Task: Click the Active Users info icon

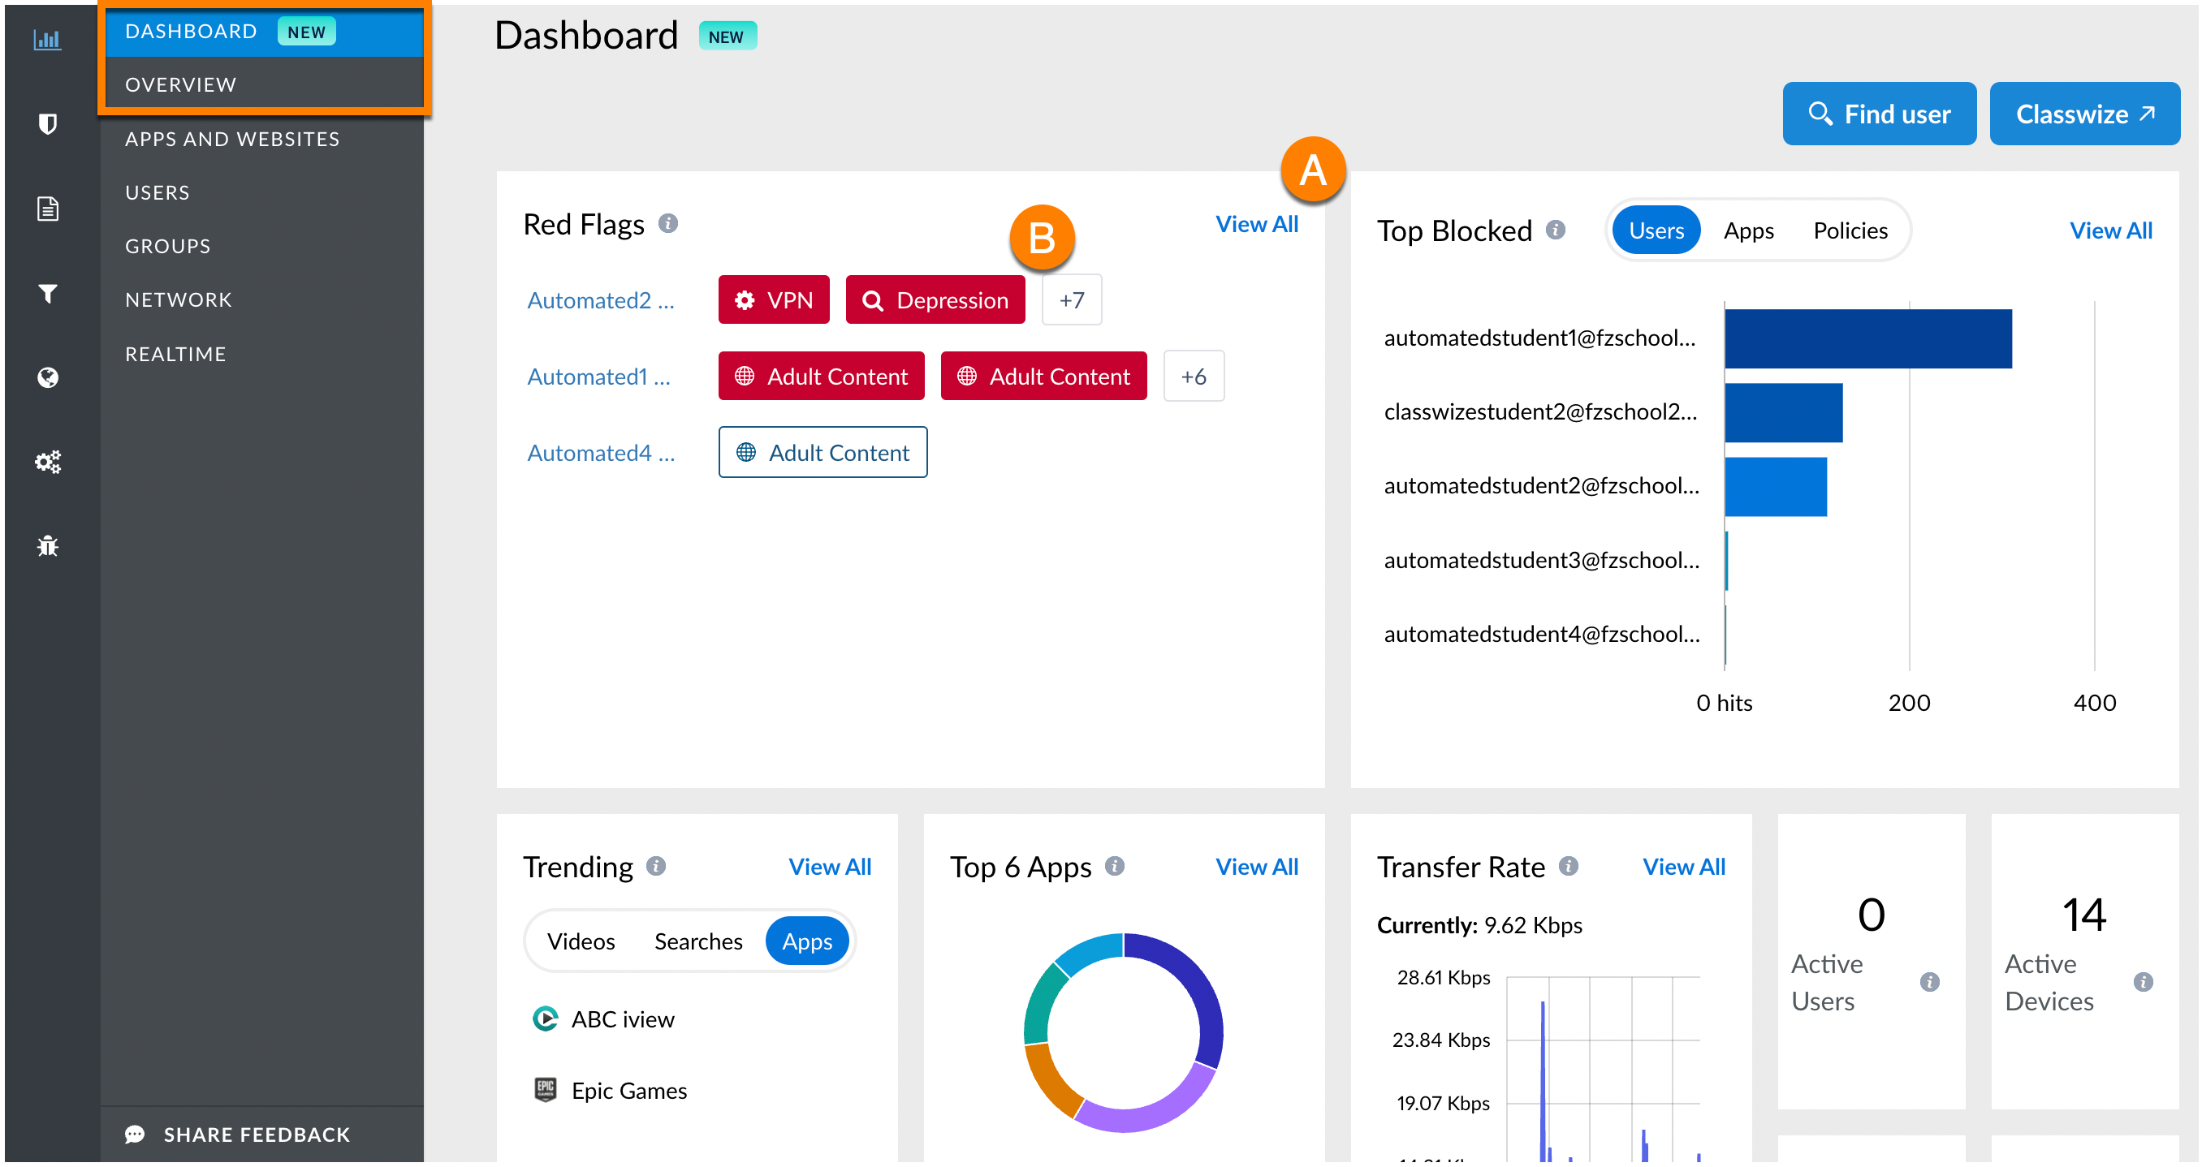Action: point(1928,983)
